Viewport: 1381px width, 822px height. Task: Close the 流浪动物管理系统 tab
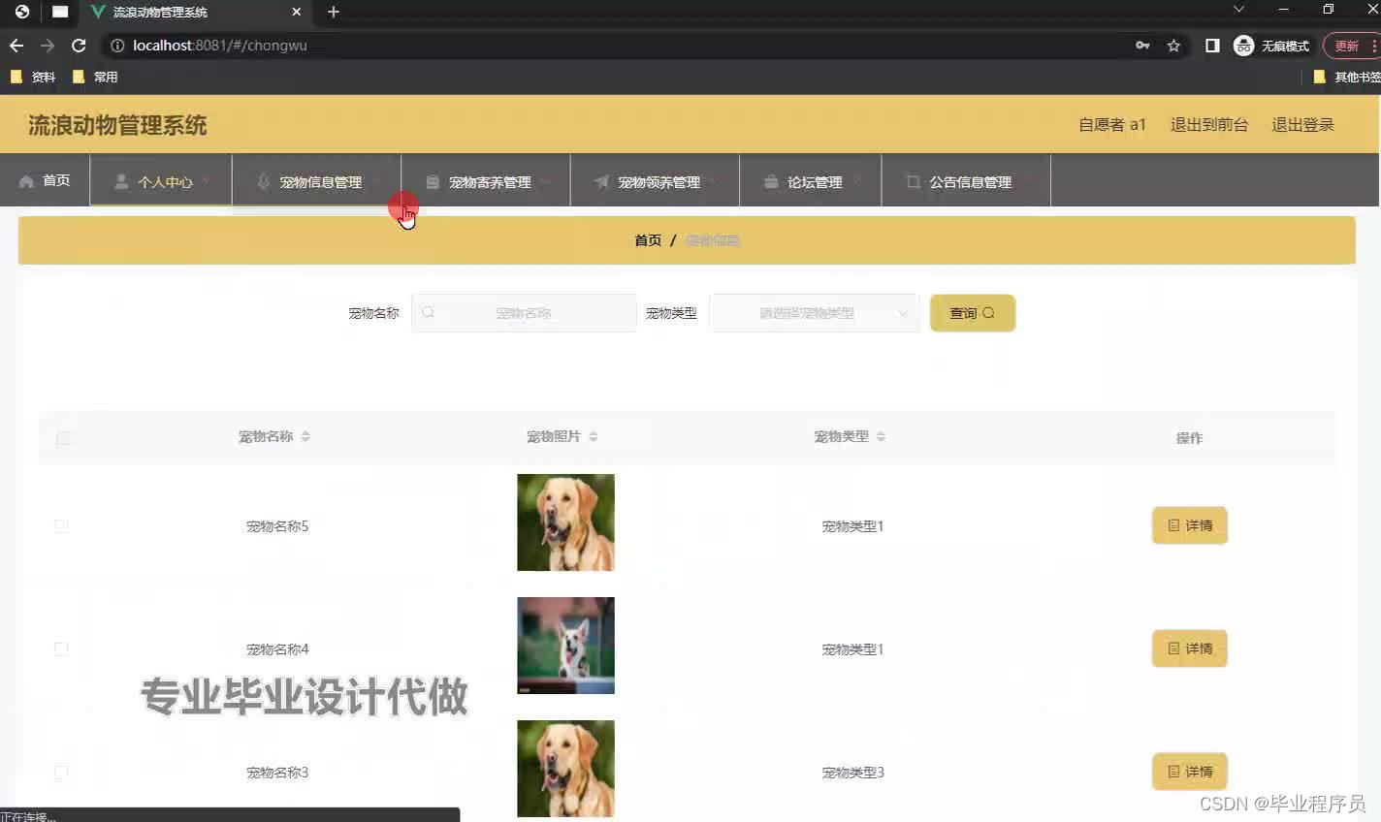[x=297, y=12]
